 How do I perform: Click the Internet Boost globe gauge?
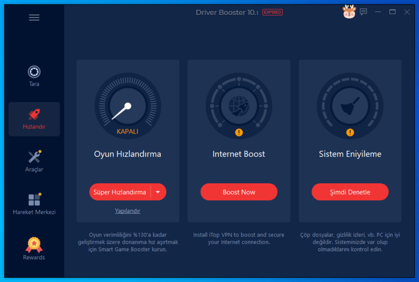coord(239,106)
